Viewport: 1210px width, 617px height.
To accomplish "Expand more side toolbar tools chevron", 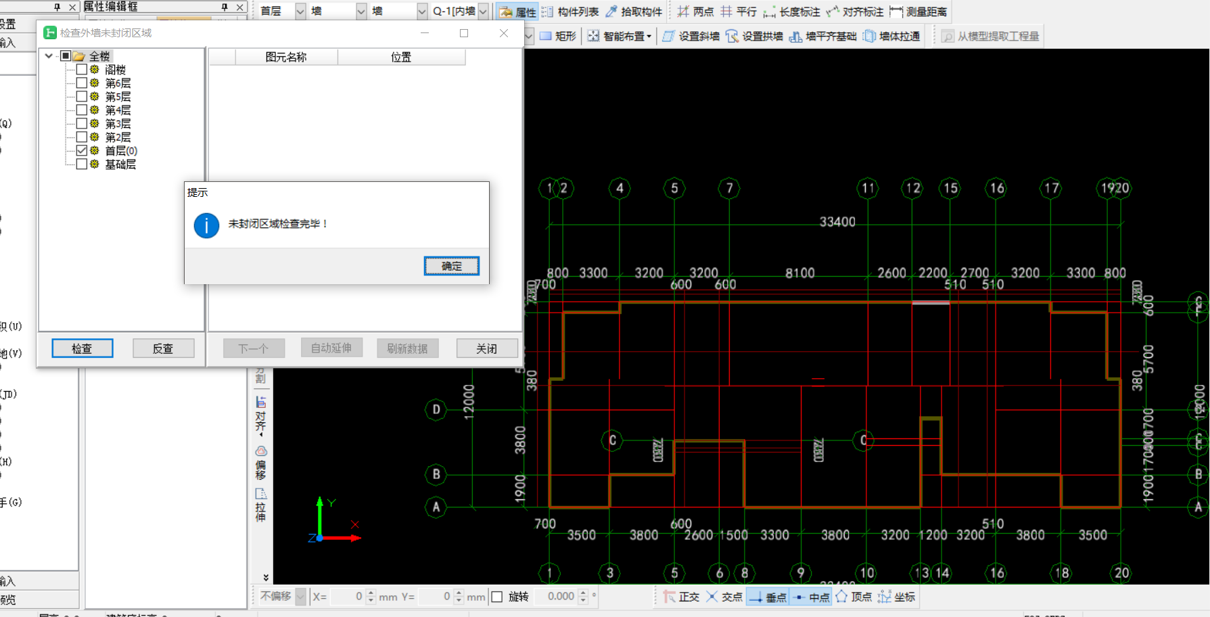I will (x=266, y=577).
